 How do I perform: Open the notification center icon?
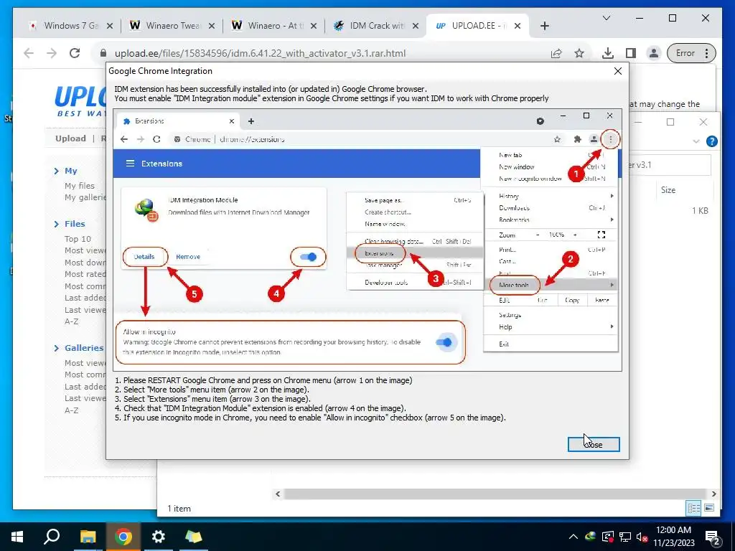pyautogui.click(x=712, y=537)
